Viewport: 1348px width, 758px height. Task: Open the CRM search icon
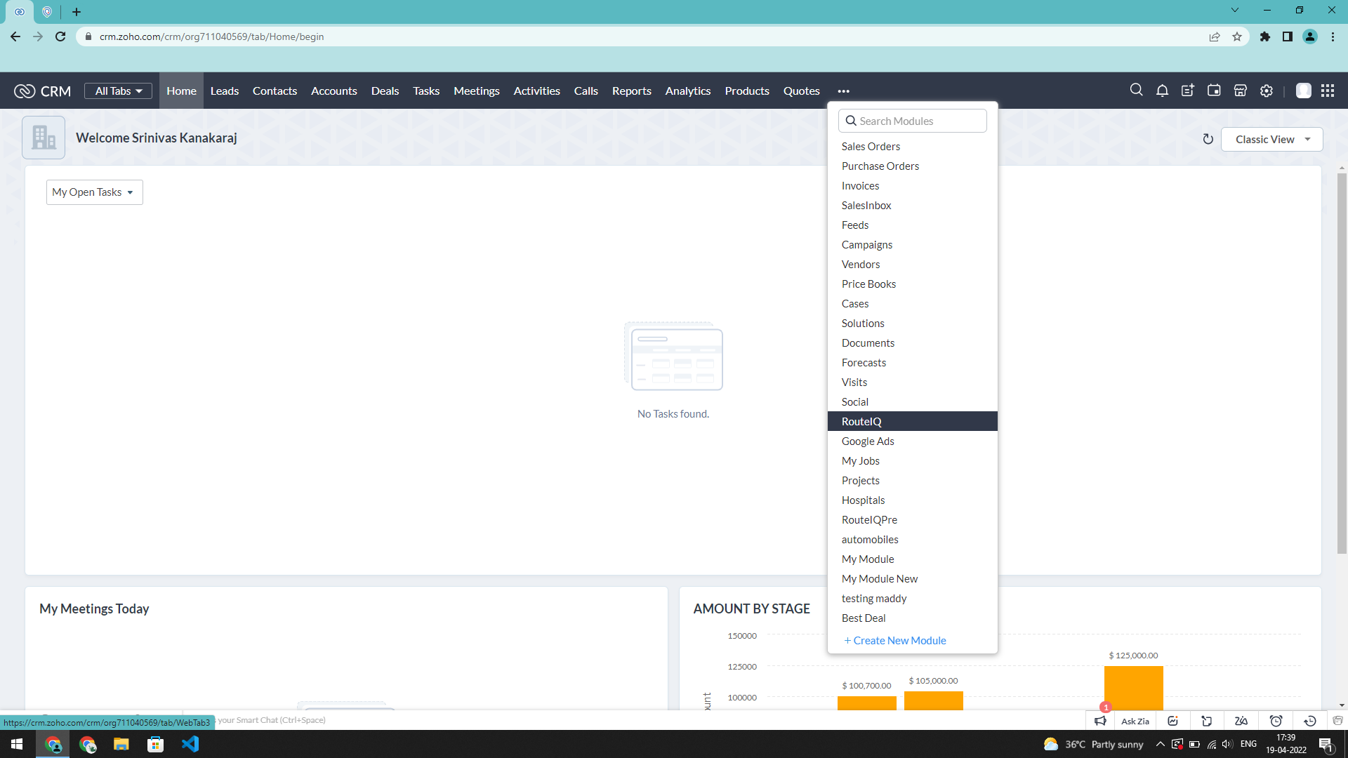coord(1136,91)
